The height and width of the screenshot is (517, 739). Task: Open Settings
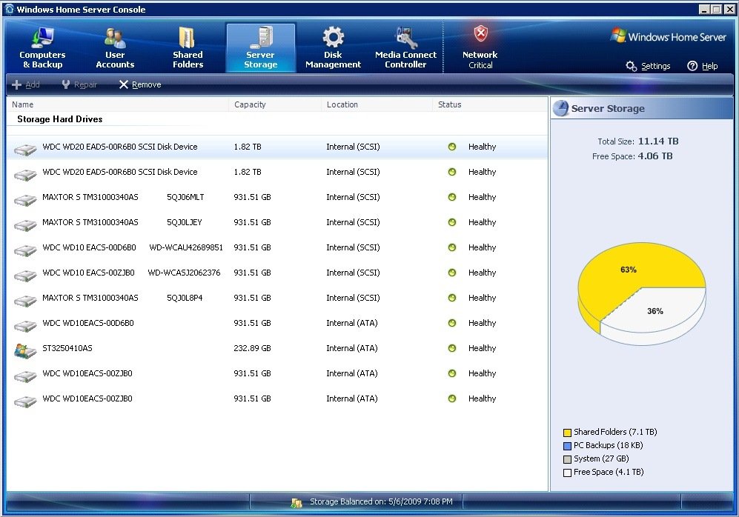pyautogui.click(x=648, y=66)
